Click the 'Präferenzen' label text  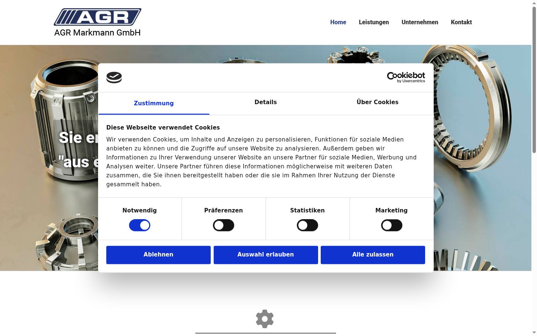tap(223, 211)
